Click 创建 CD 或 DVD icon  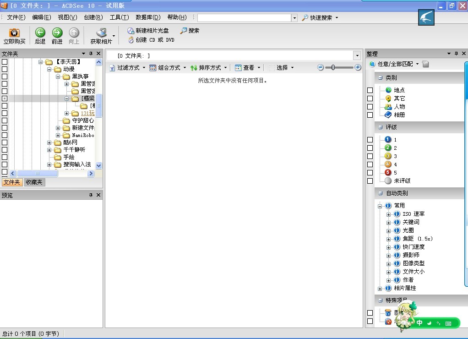pyautogui.click(x=131, y=40)
